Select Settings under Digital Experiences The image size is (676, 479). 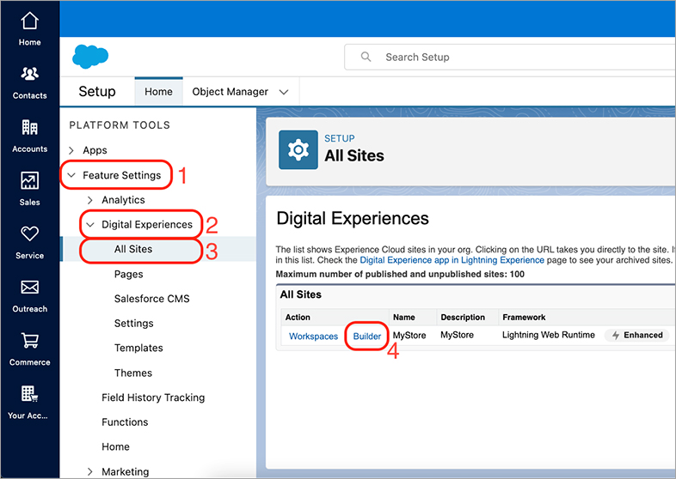[x=133, y=324]
